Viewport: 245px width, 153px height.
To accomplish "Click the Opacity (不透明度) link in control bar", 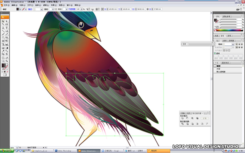I will [x=72, y=9].
